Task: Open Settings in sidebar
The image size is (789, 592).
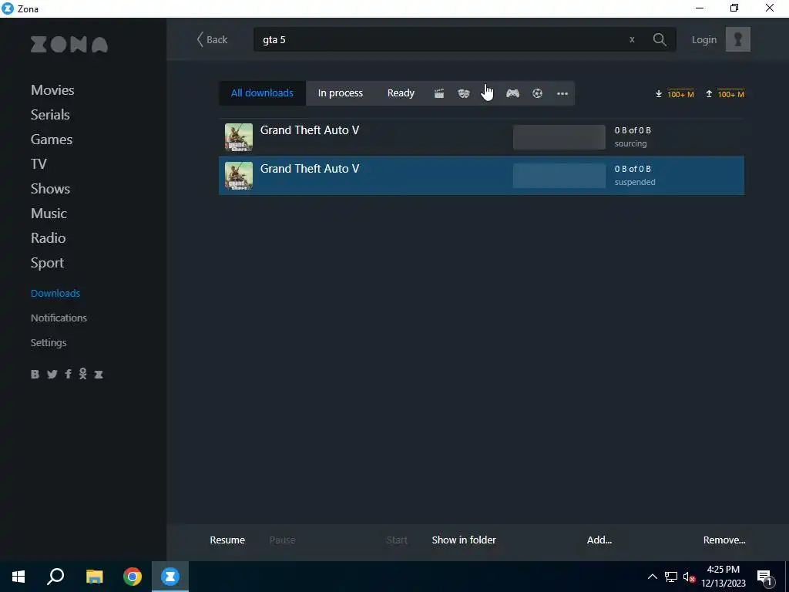Action: coord(49,342)
